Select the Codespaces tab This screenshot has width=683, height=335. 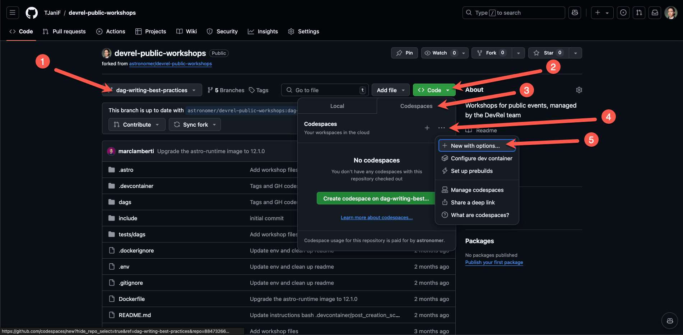coord(416,106)
